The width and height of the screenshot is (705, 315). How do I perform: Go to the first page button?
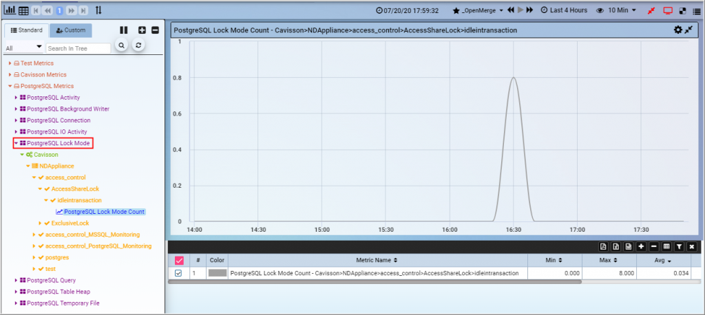tap(36, 10)
